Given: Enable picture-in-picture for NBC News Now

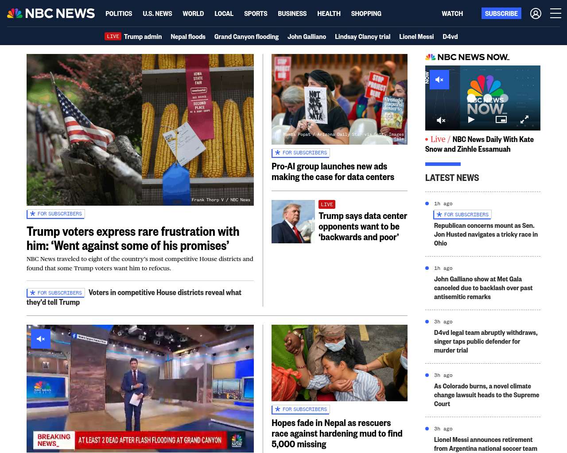Looking at the screenshot, I should pos(501,119).
